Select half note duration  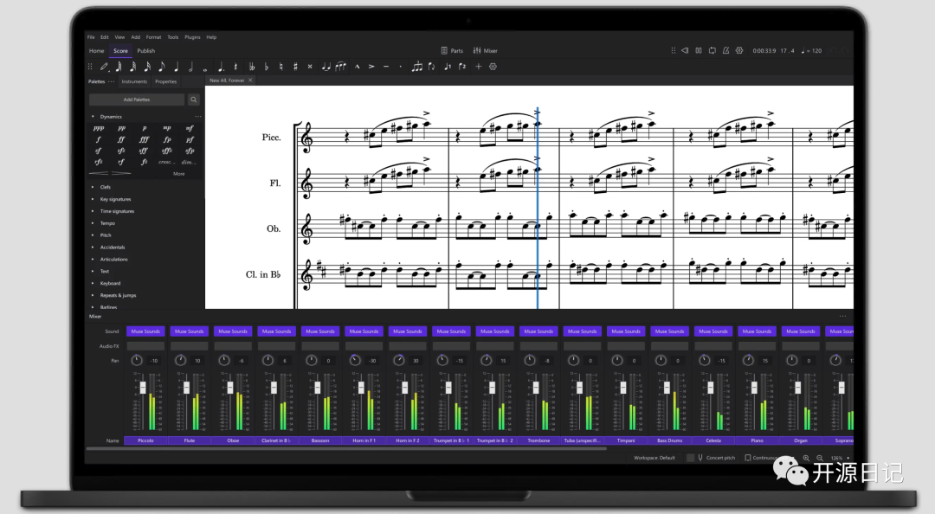point(190,67)
